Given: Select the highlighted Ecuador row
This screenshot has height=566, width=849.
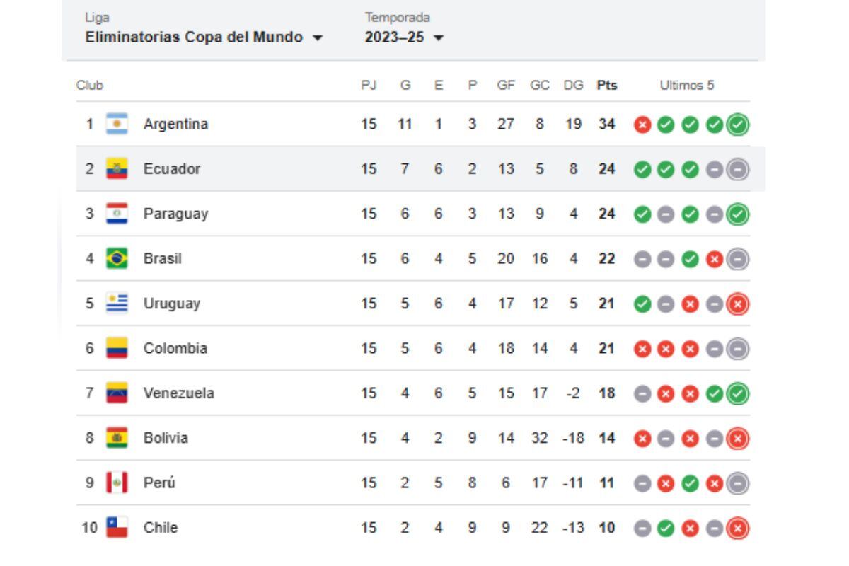Looking at the screenshot, I should [283, 168].
